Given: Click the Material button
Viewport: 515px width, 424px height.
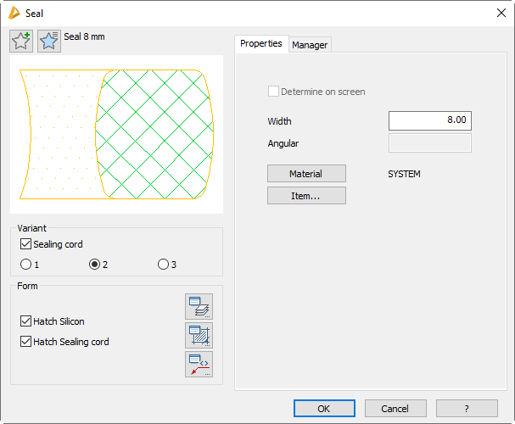Looking at the screenshot, I should point(306,174).
